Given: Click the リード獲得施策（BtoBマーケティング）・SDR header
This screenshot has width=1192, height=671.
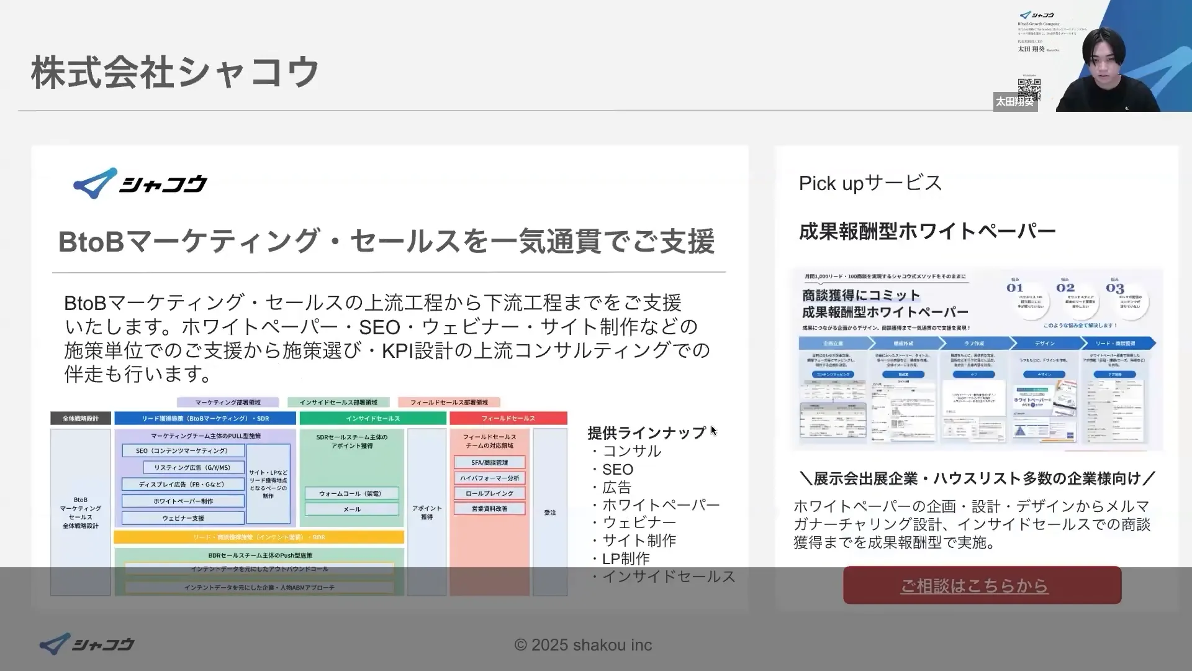Looking at the screenshot, I should (205, 418).
